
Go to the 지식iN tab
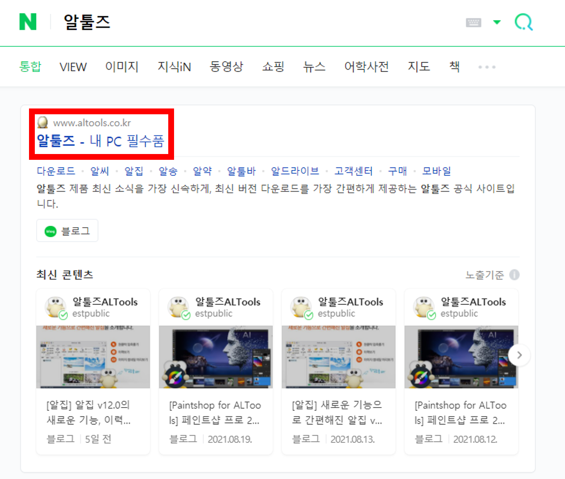174,67
